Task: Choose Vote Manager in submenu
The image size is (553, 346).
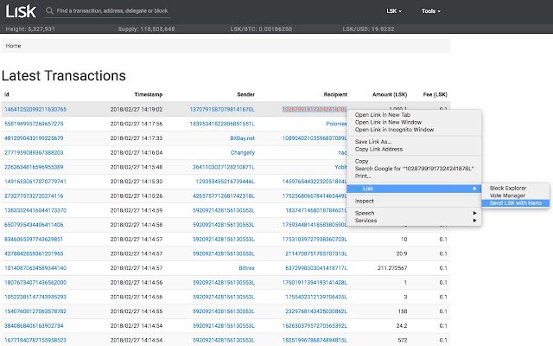Action: tap(507, 195)
